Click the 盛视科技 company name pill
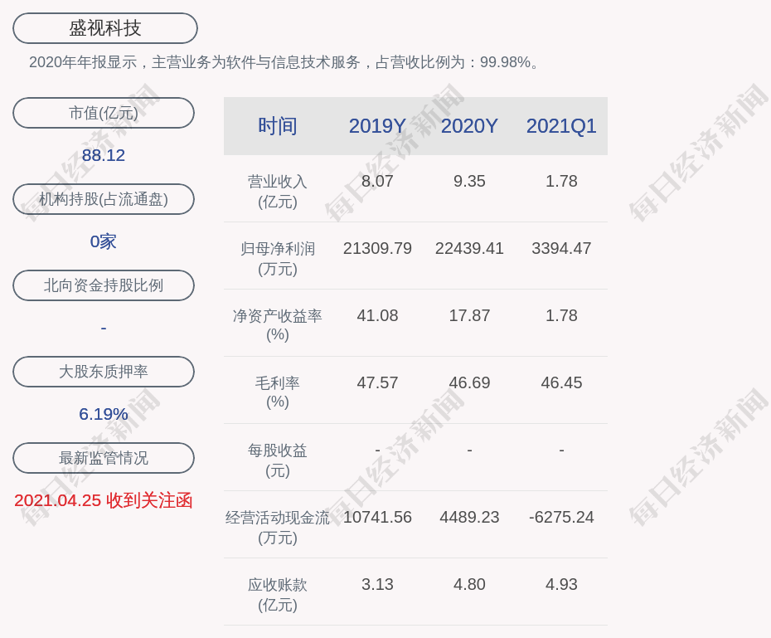771x638 pixels. click(105, 28)
